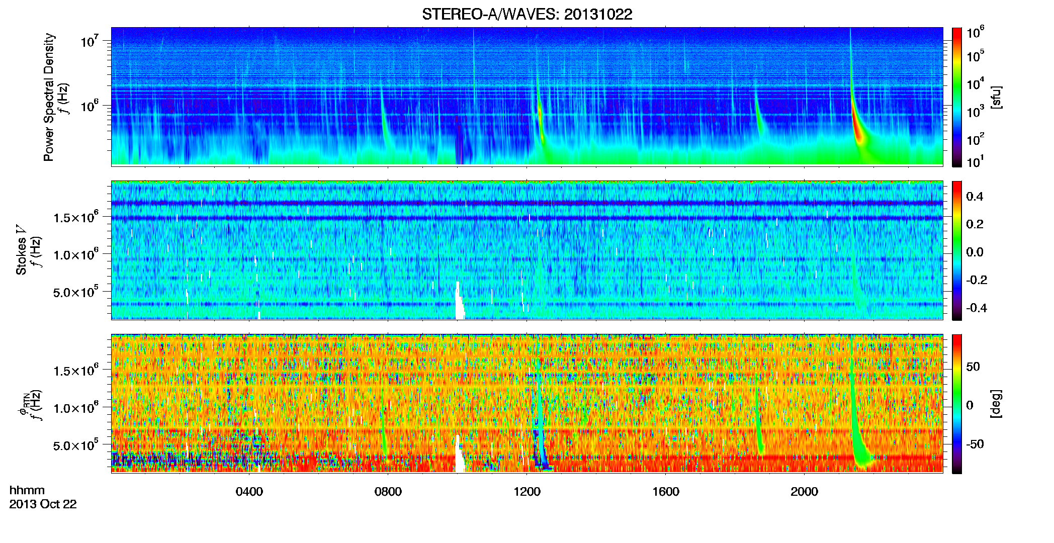
Task: Click the 2000 time axis label
Action: pos(804,491)
